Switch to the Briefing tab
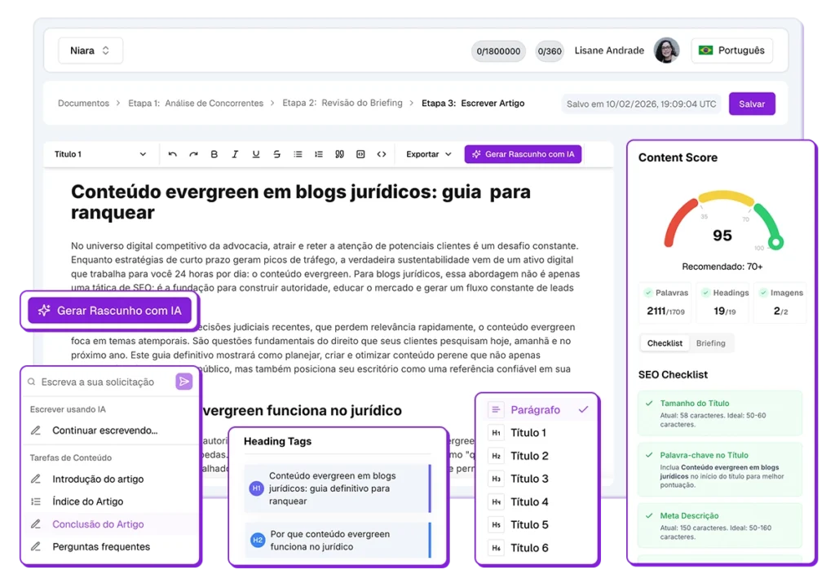The height and width of the screenshot is (583, 835). point(710,343)
